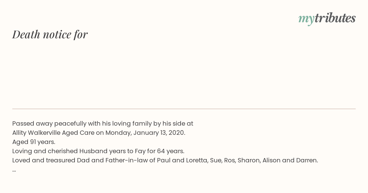
Task: Click the "Passed away peacefully" sentence
Action: 103,124
